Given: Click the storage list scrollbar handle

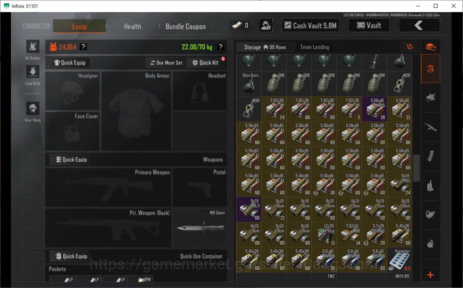Looking at the screenshot, I should [417, 168].
